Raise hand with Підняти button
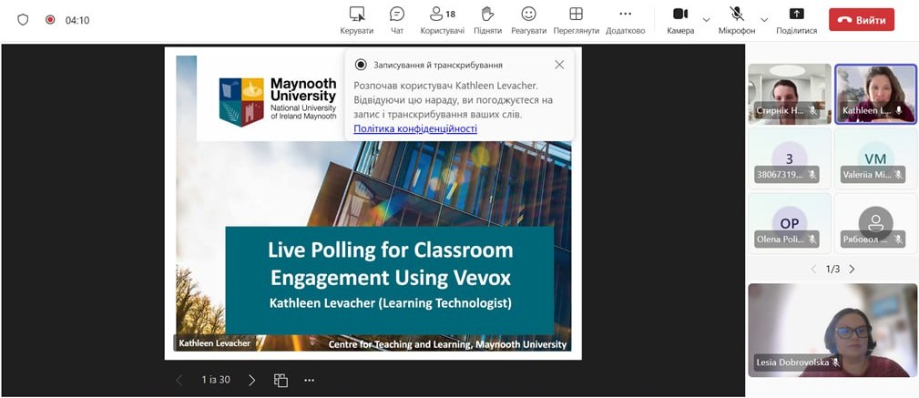 tap(487, 20)
